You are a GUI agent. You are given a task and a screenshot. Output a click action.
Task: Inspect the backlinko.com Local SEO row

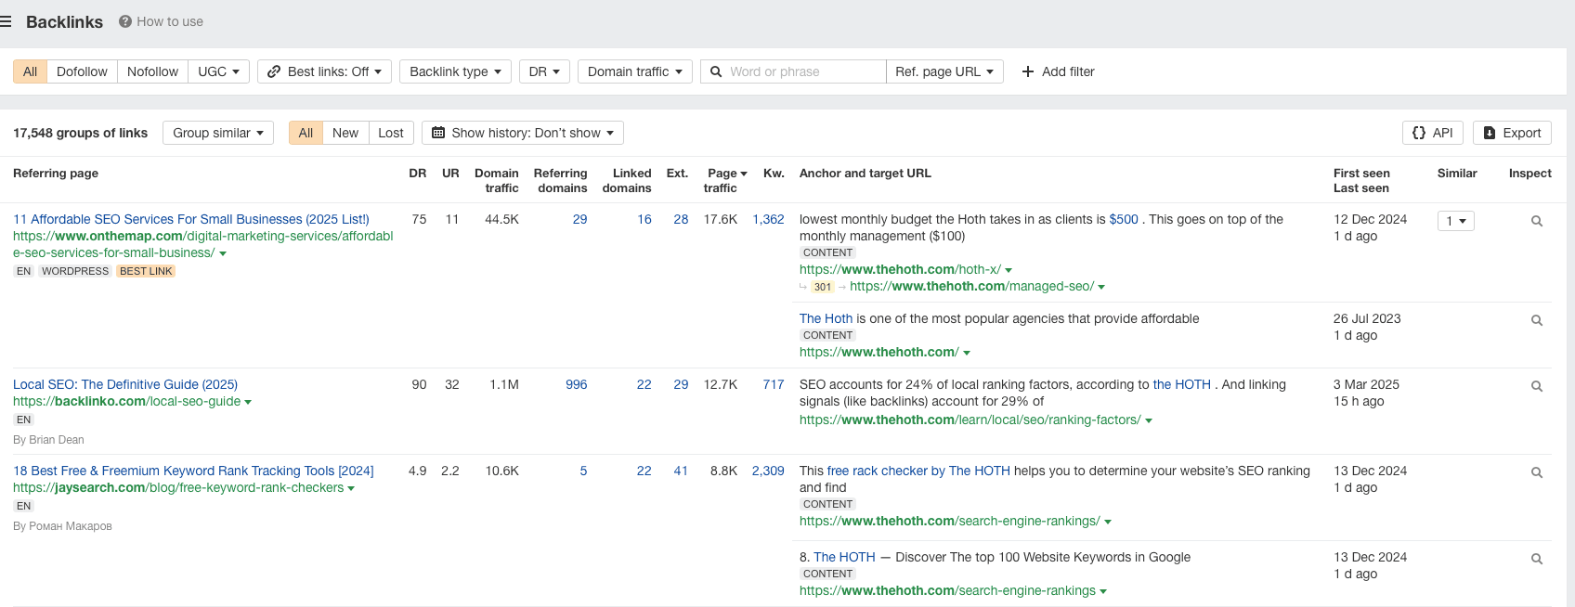(x=1536, y=386)
